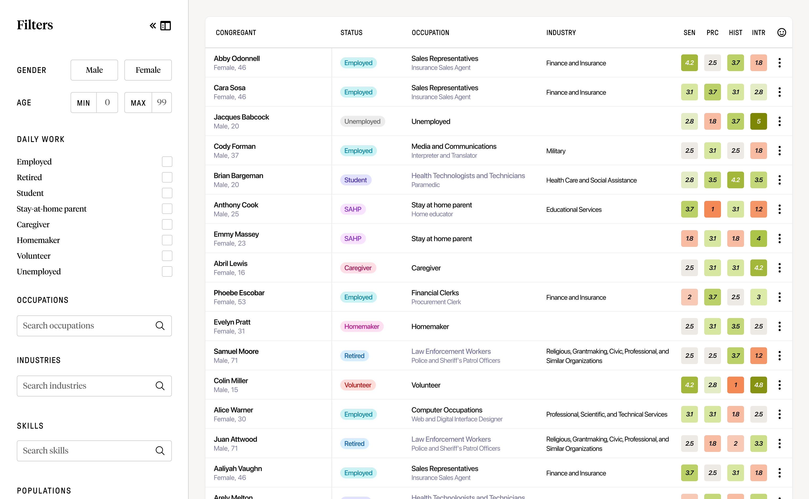Check the Retired filter checkbox
This screenshot has height=499, width=809.
tap(167, 178)
